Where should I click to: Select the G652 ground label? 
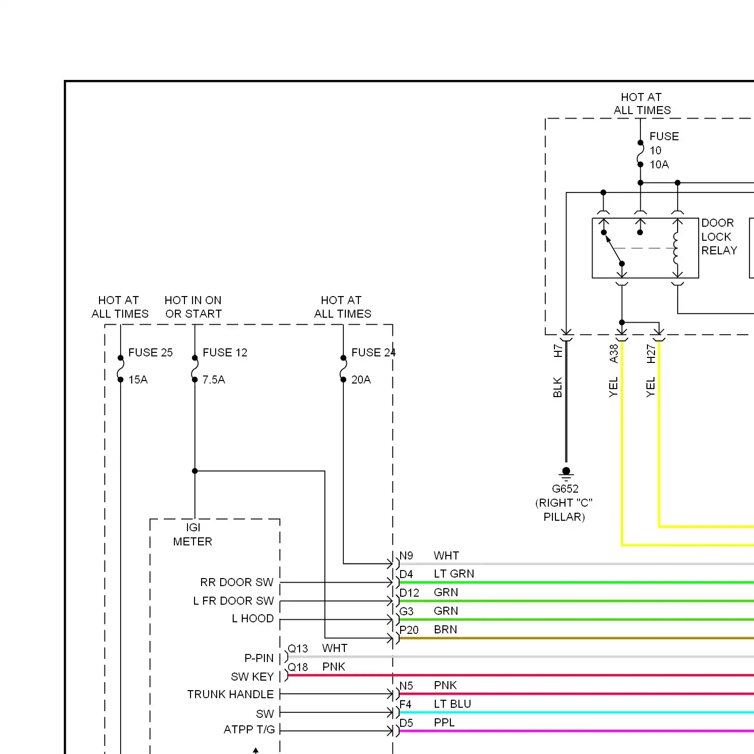click(x=565, y=489)
